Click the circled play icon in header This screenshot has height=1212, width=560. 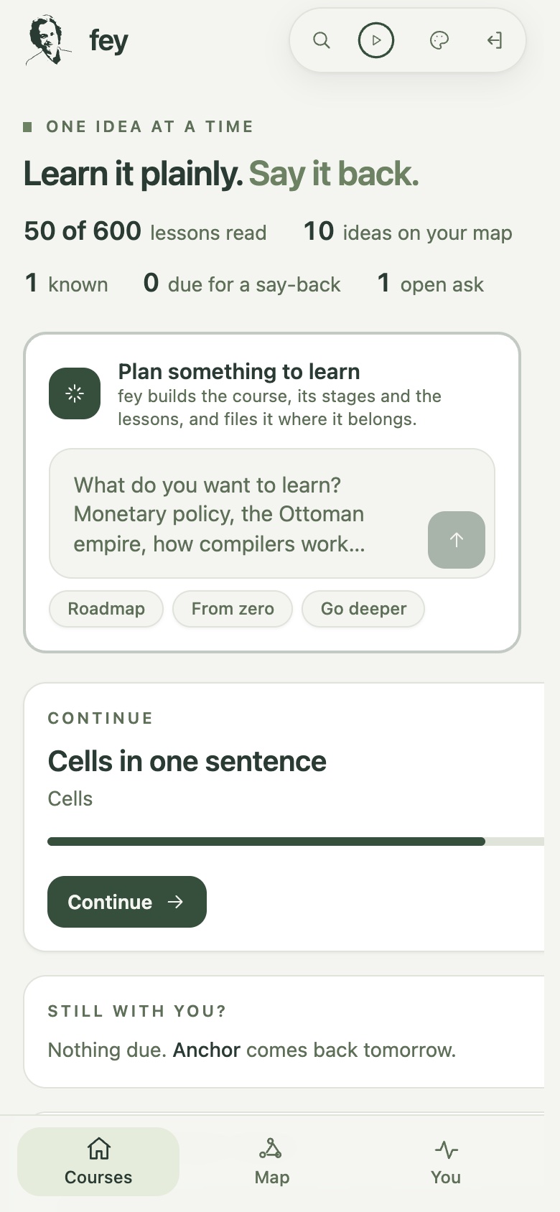click(376, 40)
